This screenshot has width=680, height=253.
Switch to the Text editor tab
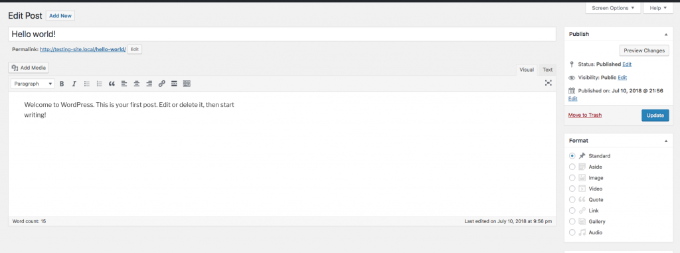tap(547, 70)
